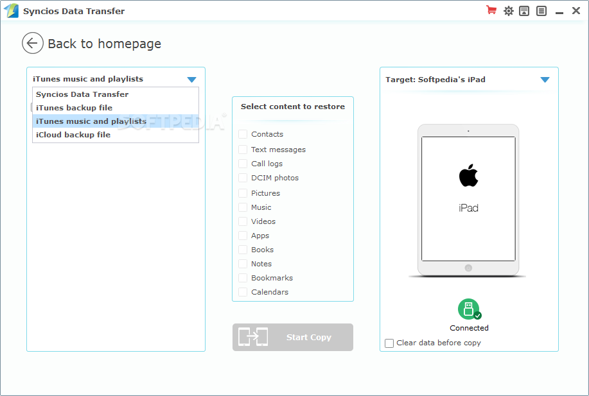Click the source header iTunes music and playlists
The image size is (589, 396).
[x=88, y=79]
